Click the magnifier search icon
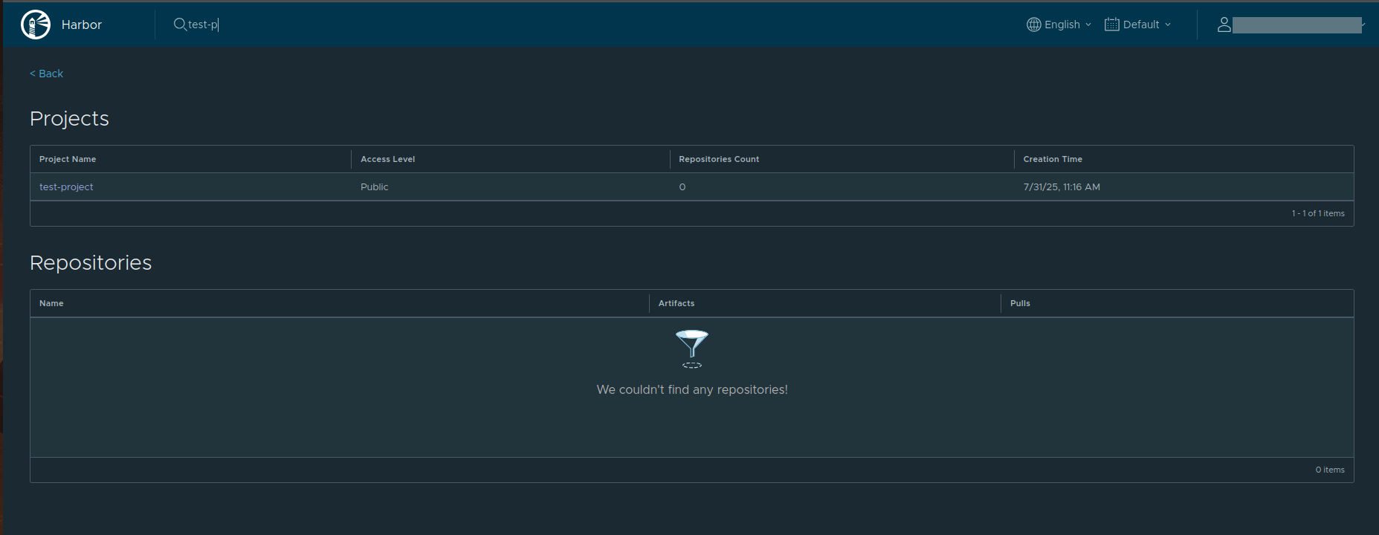This screenshot has height=535, width=1379. [180, 25]
